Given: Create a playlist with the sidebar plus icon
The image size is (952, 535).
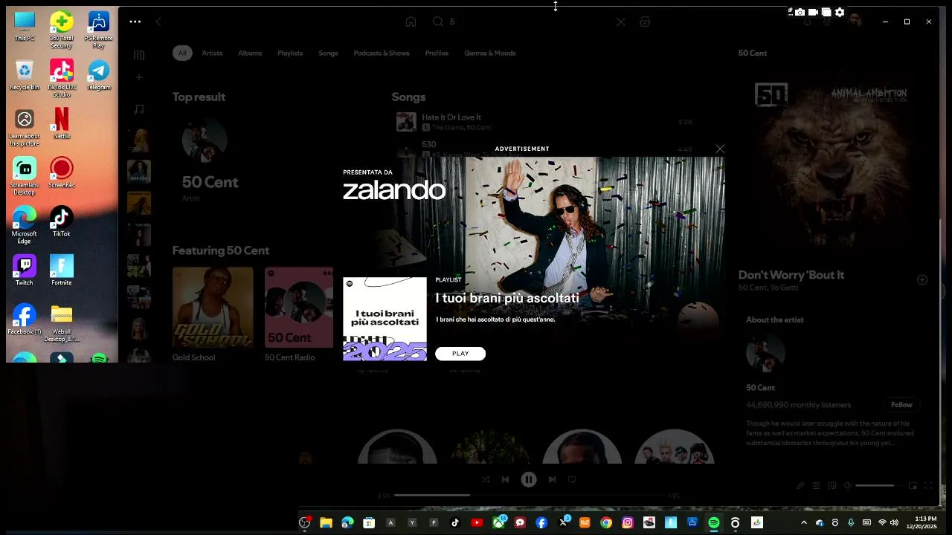Looking at the screenshot, I should click(x=139, y=77).
